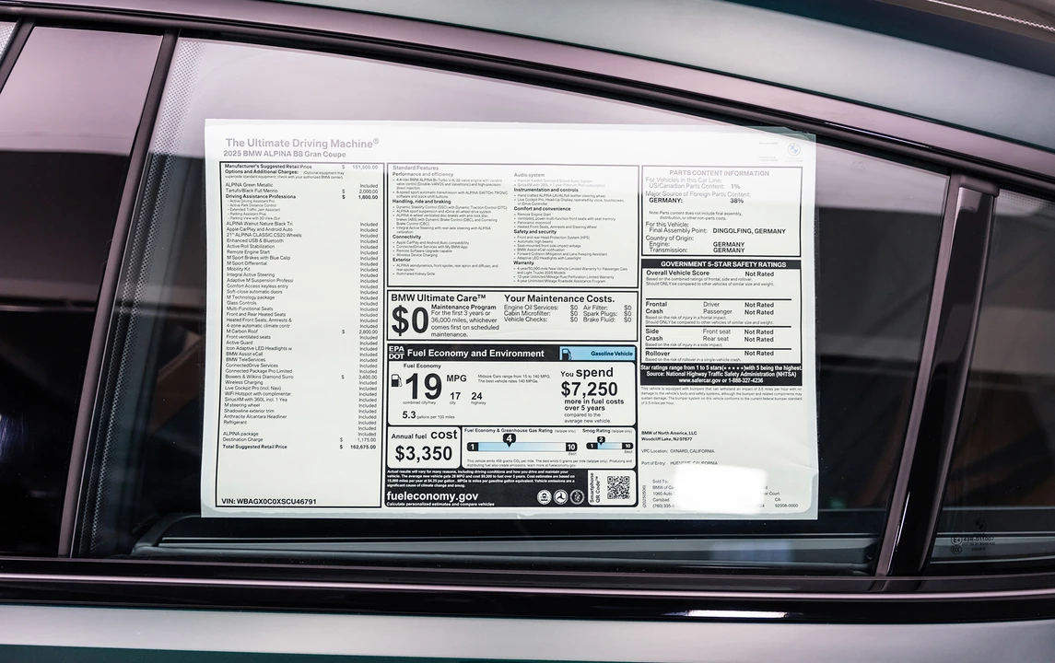Click 'Engine Oil Services:' cost line
The image size is (1055, 663).
coord(541,308)
